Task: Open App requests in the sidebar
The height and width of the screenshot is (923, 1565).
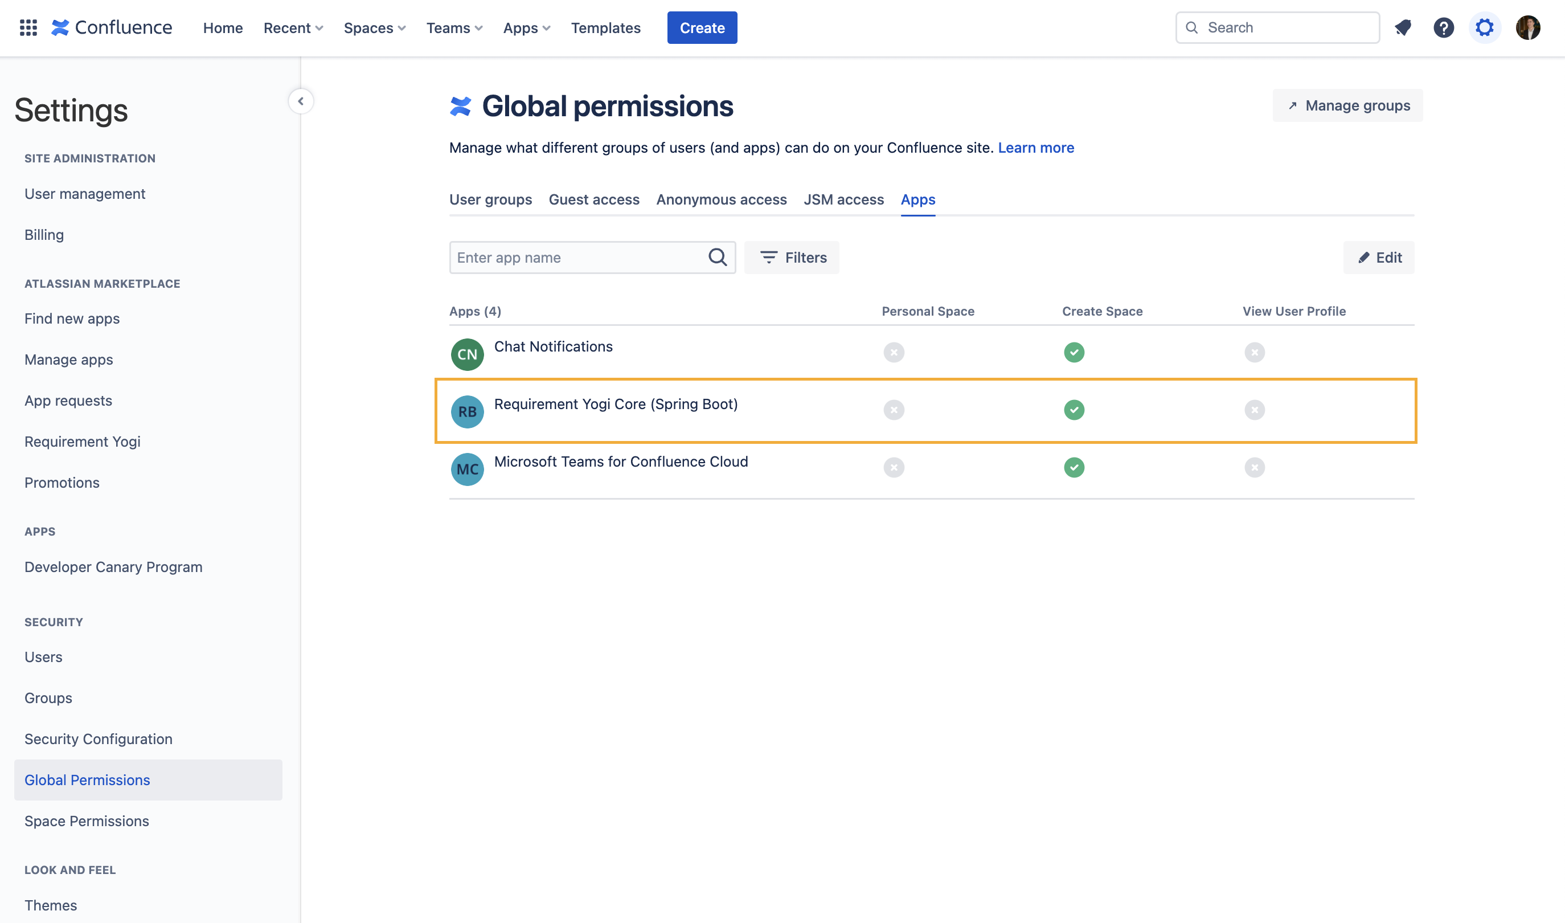Action: [x=68, y=401]
